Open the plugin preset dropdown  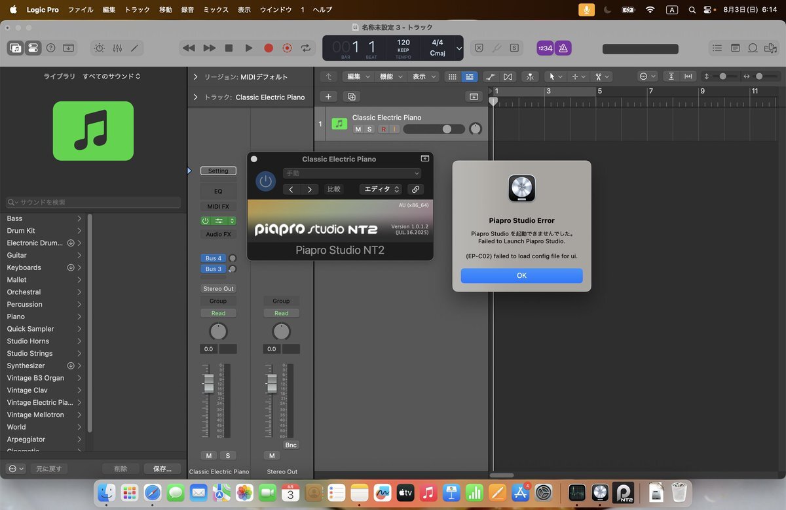pyautogui.click(x=352, y=173)
